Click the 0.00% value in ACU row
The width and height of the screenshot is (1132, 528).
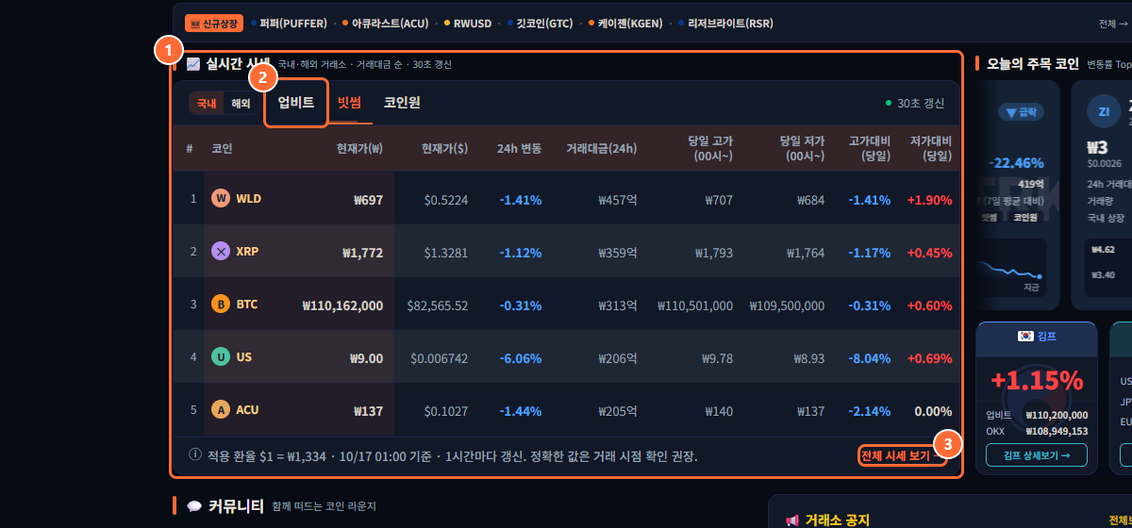coord(933,411)
